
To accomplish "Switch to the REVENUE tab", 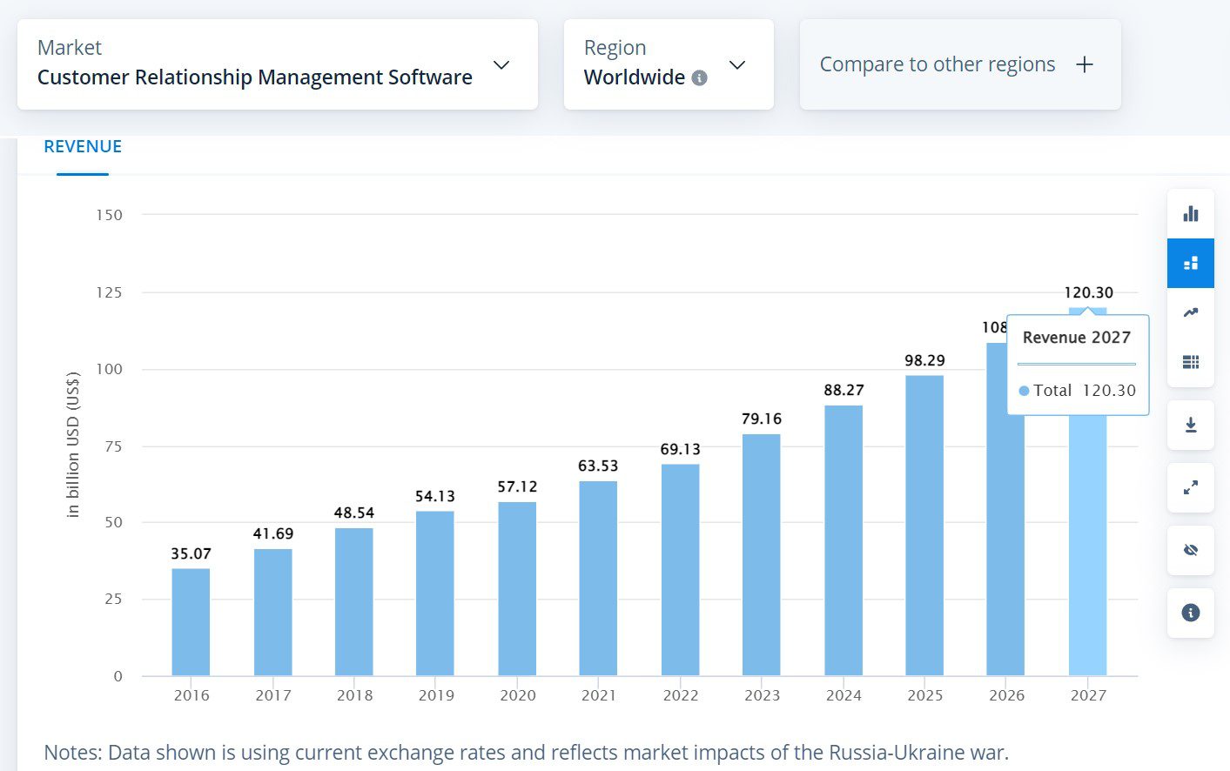I will tap(83, 146).
